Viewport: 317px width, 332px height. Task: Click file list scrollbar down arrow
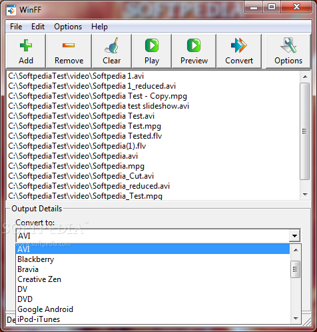[x=305, y=195]
